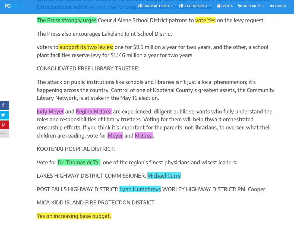Click the Our Party menu icon
Viewport: 294px width, 225px height.
point(240,6)
